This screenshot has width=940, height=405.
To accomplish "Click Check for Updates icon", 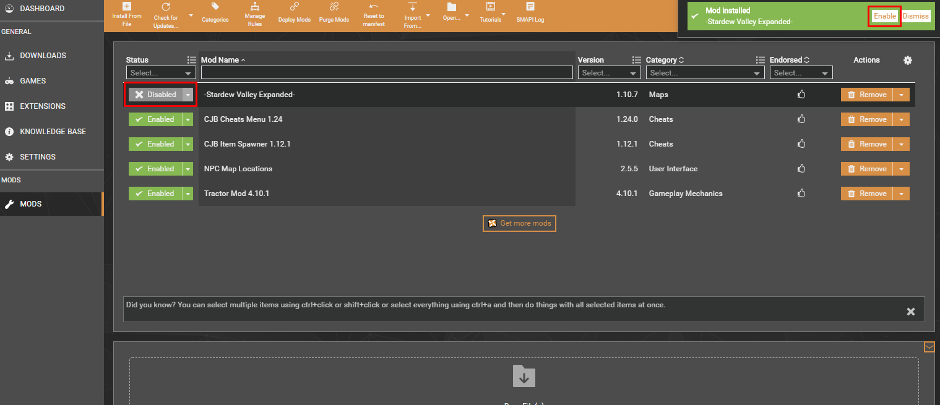I will pos(165,7).
